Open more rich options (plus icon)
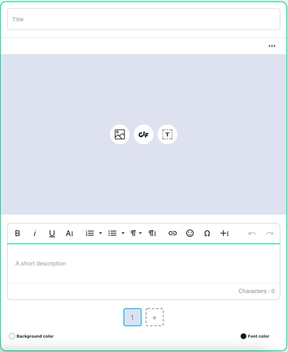The height and width of the screenshot is (352, 288). click(x=224, y=233)
